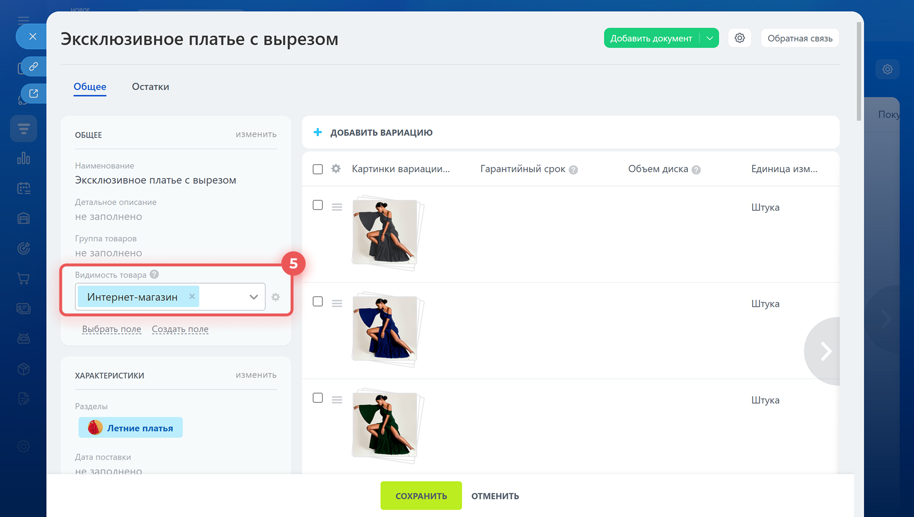The height and width of the screenshot is (517, 914).
Task: Open the gear settings next to Обратная связь
Action: [x=739, y=38]
